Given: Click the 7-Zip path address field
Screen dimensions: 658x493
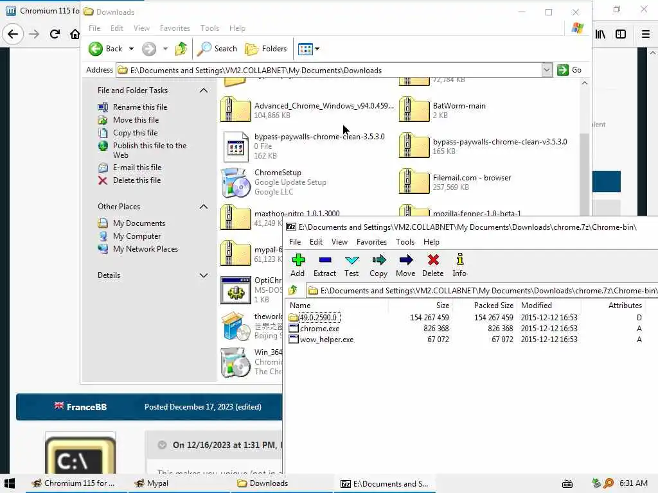Looking at the screenshot, I should pos(483,291).
